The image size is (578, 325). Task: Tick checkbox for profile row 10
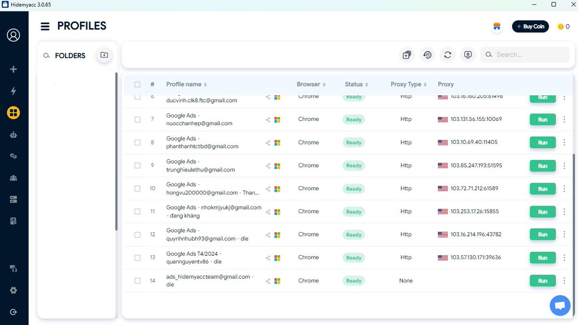(x=137, y=189)
